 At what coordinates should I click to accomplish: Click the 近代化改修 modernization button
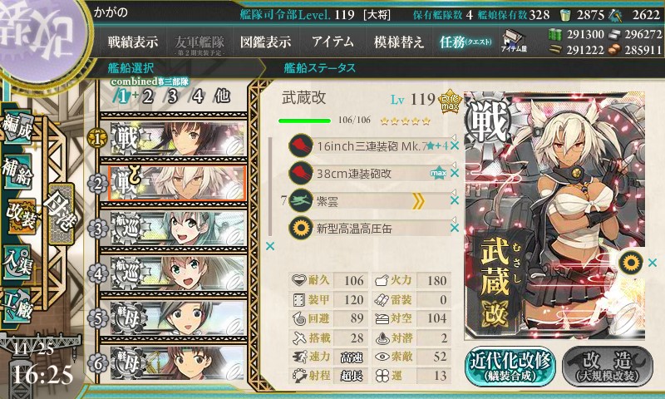[510, 366]
